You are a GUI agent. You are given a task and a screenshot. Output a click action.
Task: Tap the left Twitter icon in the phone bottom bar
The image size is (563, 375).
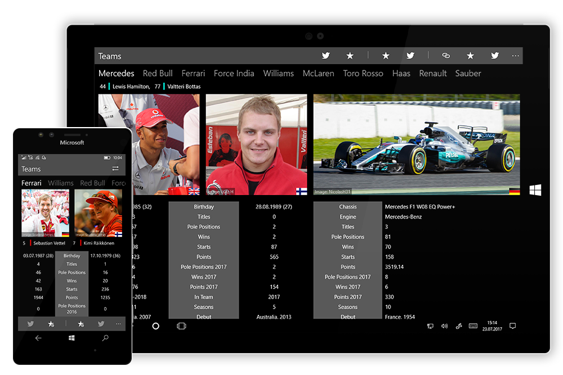(30, 324)
